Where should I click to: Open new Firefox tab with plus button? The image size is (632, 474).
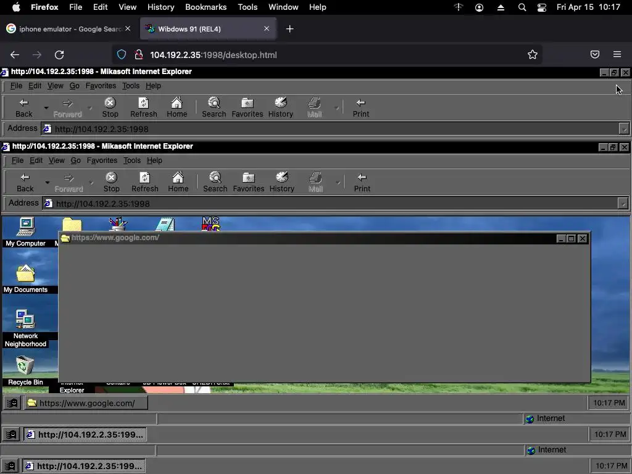click(290, 29)
